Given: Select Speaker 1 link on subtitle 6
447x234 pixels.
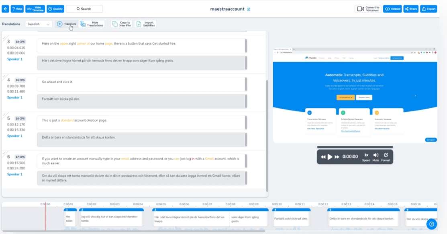Looking at the screenshot, I should pyautogui.click(x=14, y=174).
